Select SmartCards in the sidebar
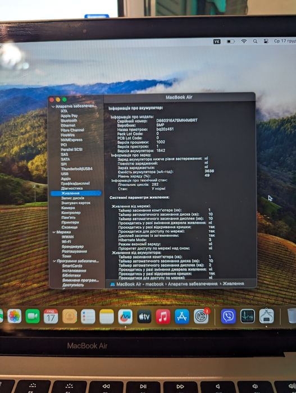 pyautogui.click(x=72, y=266)
